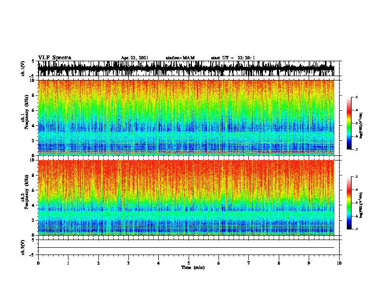Click the log(PSD) units label beside ch.2 color bar
The width and height of the screenshot is (382, 295).
pos(361,205)
